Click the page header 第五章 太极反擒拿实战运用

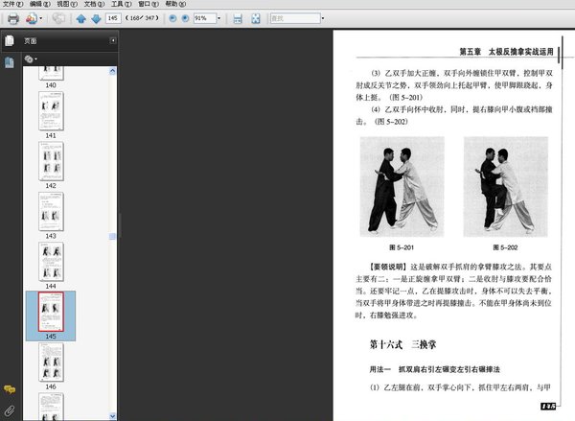coord(506,52)
